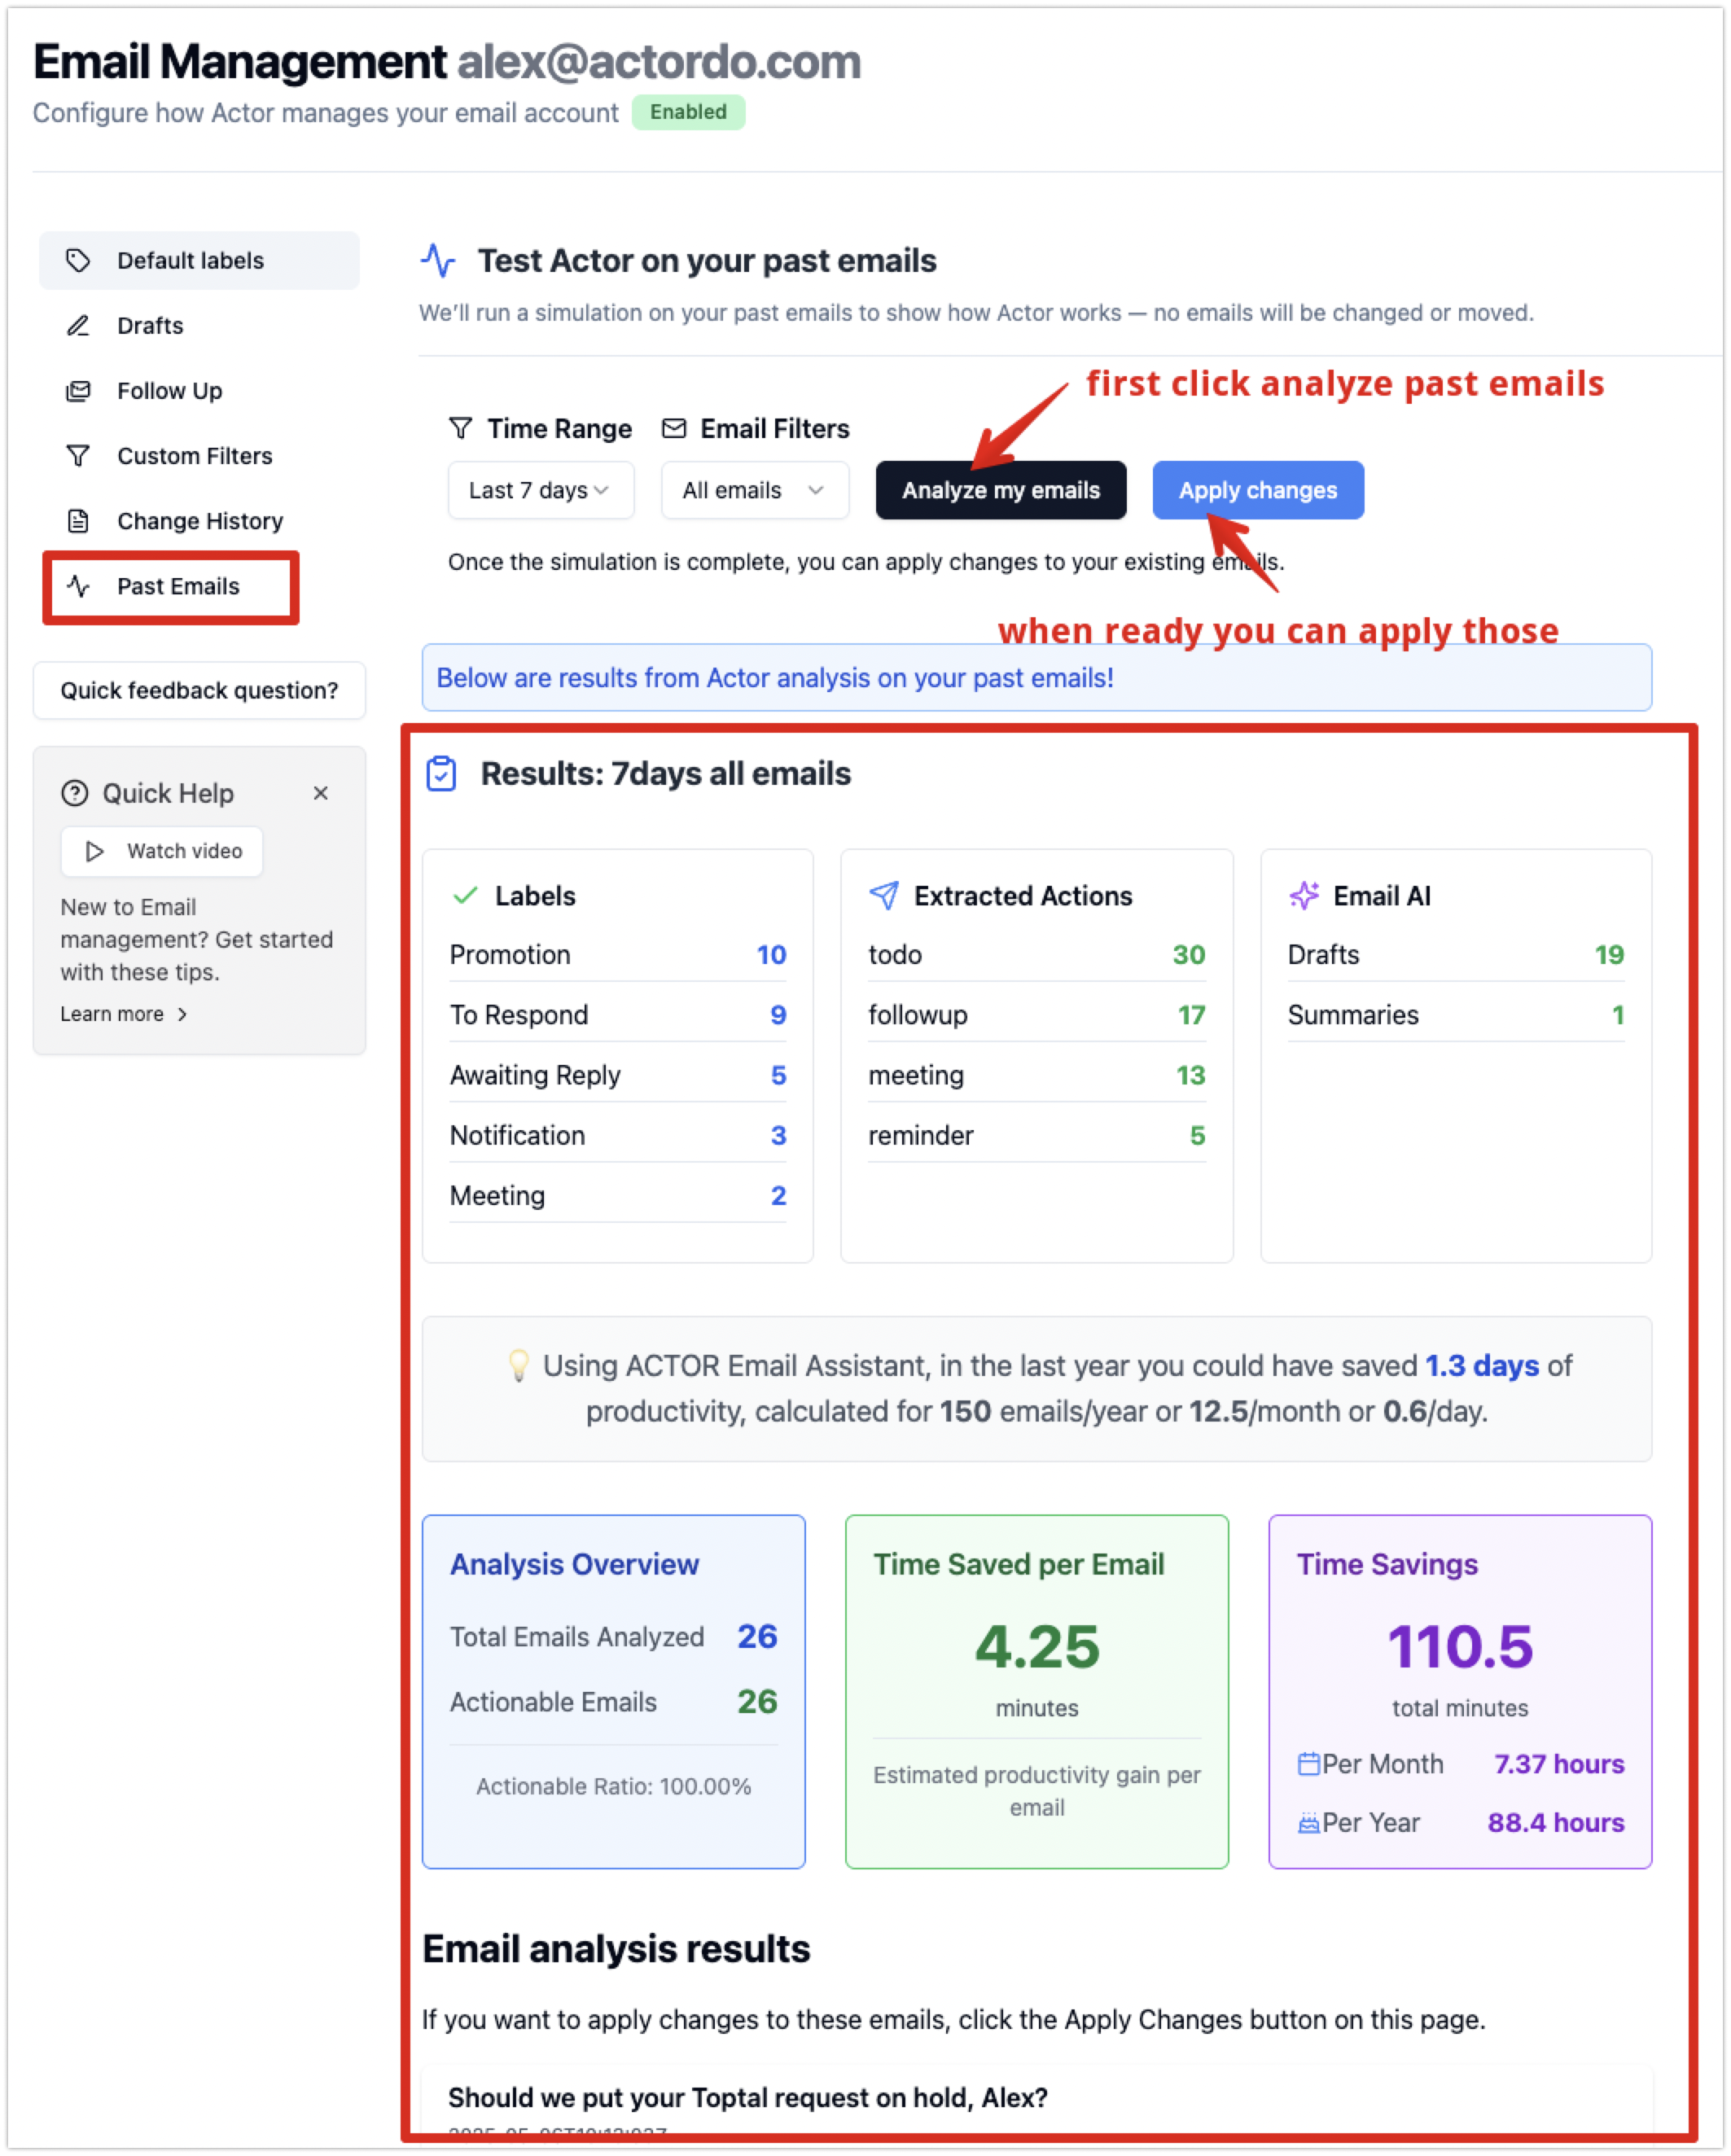The width and height of the screenshot is (1731, 2156).
Task: Click the play icon on Watch video
Action: [94, 851]
